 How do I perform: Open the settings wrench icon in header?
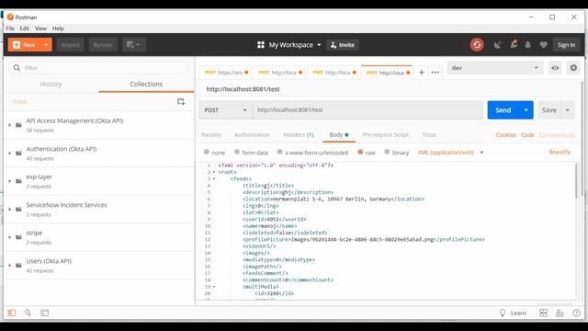click(514, 44)
